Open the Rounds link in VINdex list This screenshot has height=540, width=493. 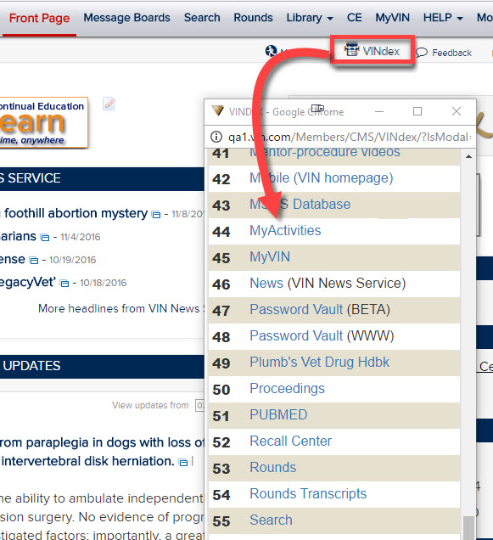(272, 467)
